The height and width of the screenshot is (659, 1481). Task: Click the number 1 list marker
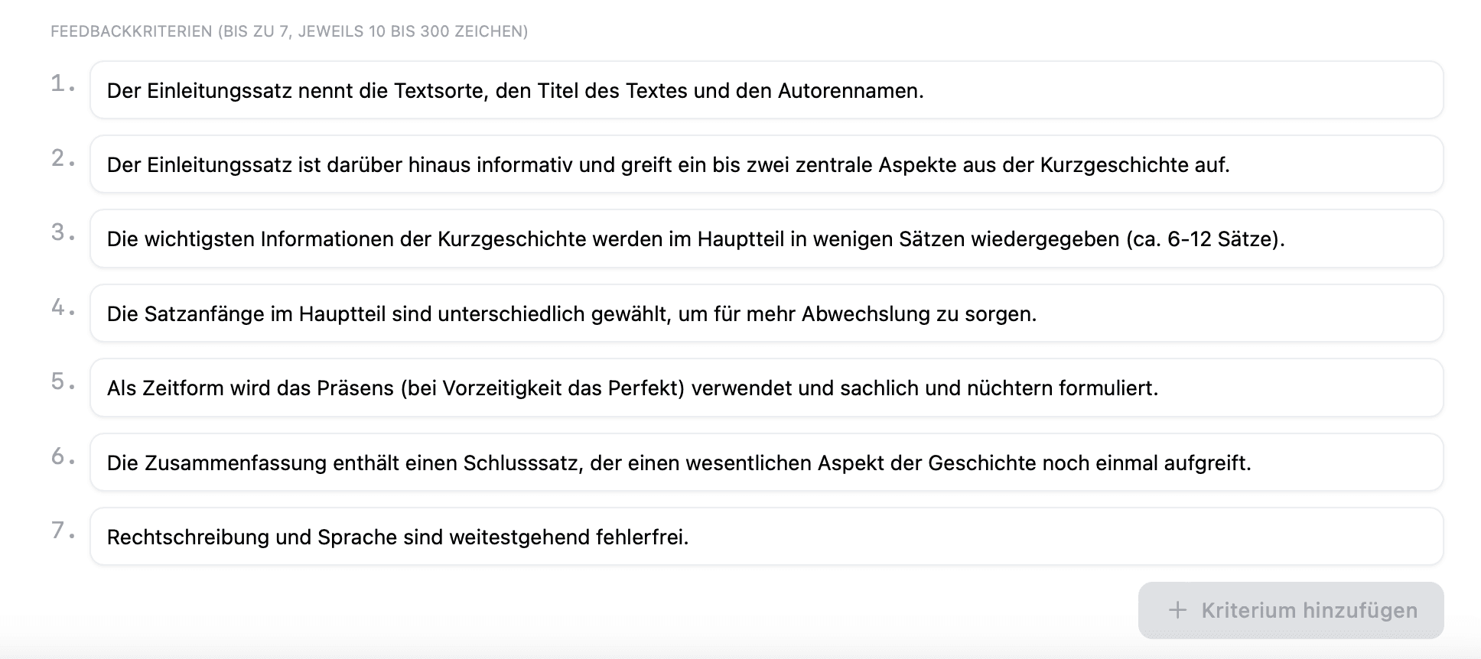click(x=59, y=83)
